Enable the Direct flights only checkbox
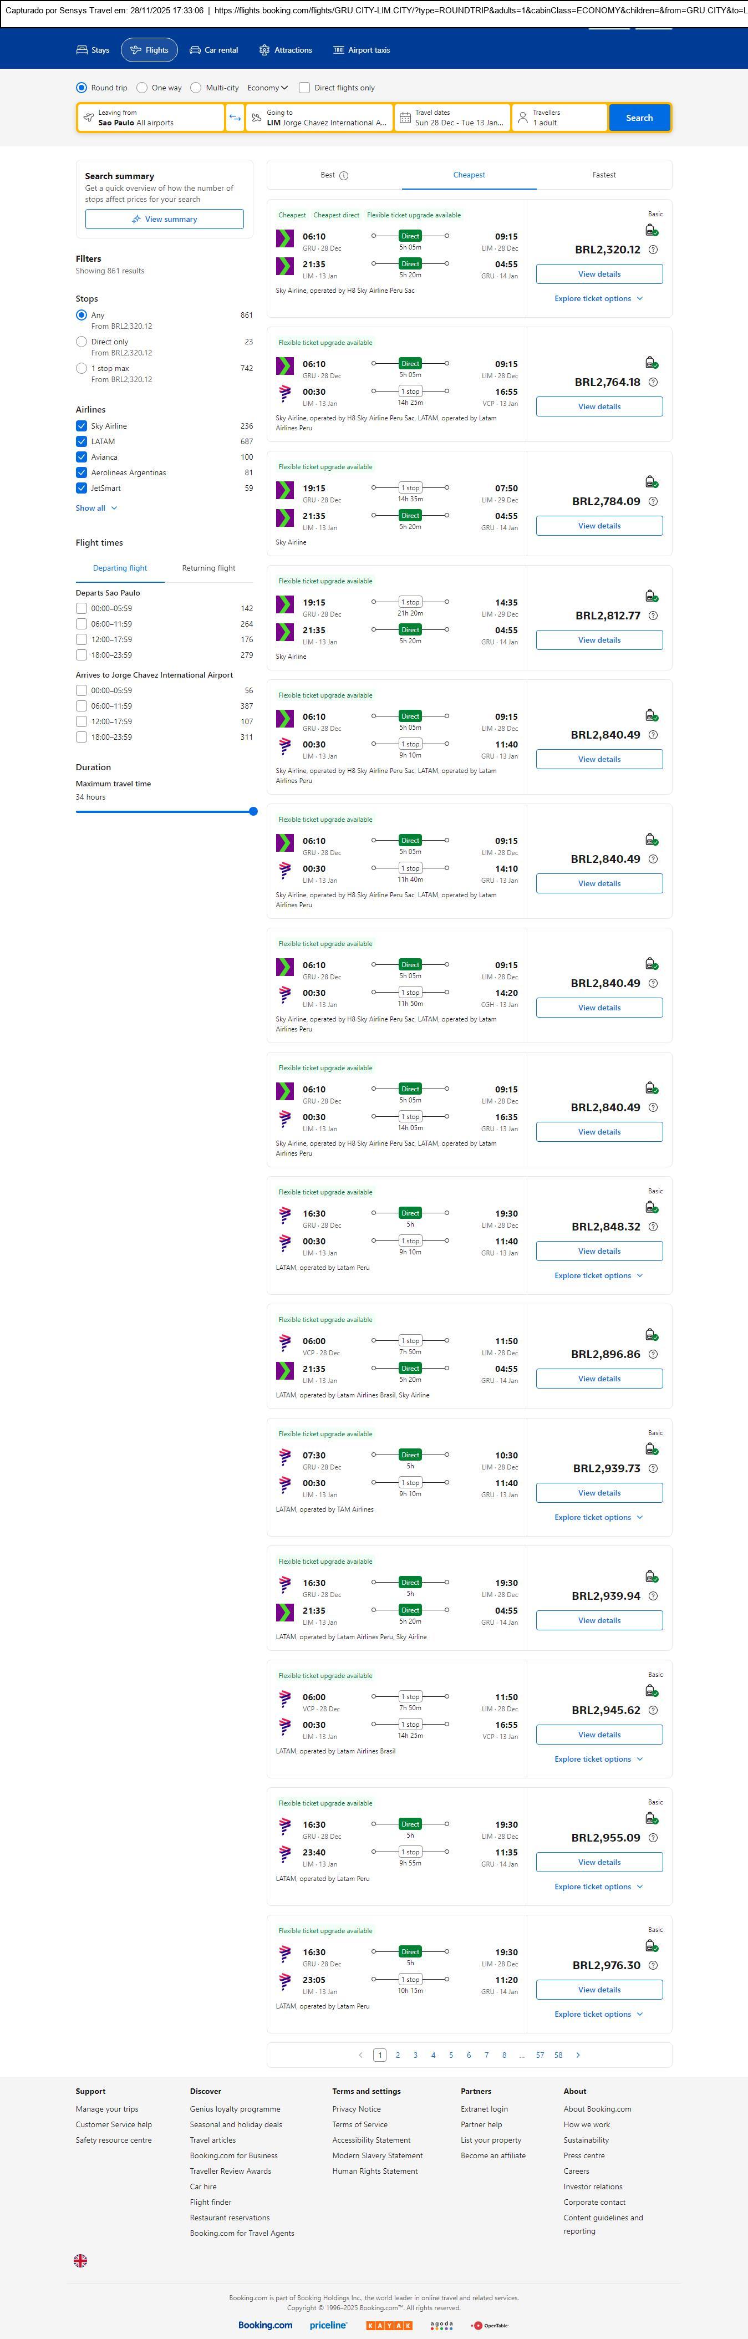 [x=305, y=88]
